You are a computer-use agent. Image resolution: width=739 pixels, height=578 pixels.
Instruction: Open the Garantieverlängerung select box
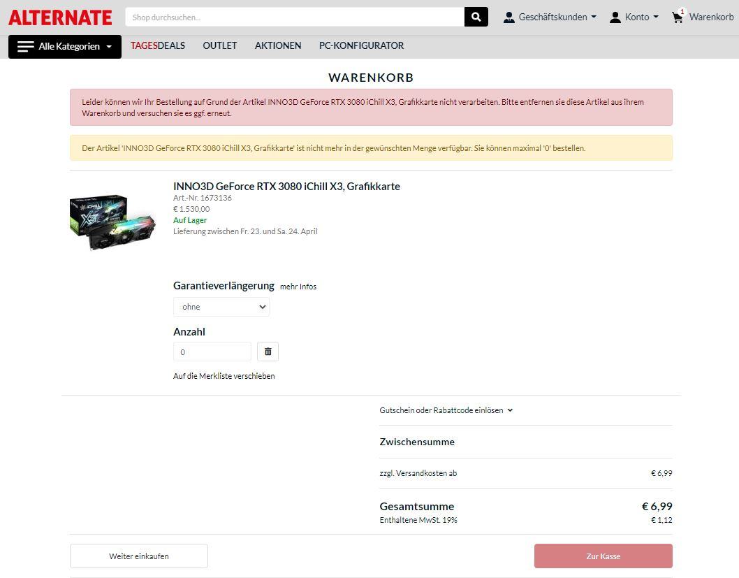click(x=221, y=307)
